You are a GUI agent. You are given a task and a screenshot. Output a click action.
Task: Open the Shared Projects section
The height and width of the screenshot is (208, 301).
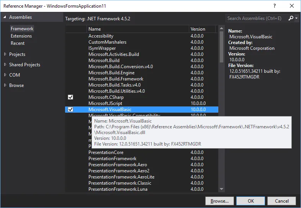25,65
